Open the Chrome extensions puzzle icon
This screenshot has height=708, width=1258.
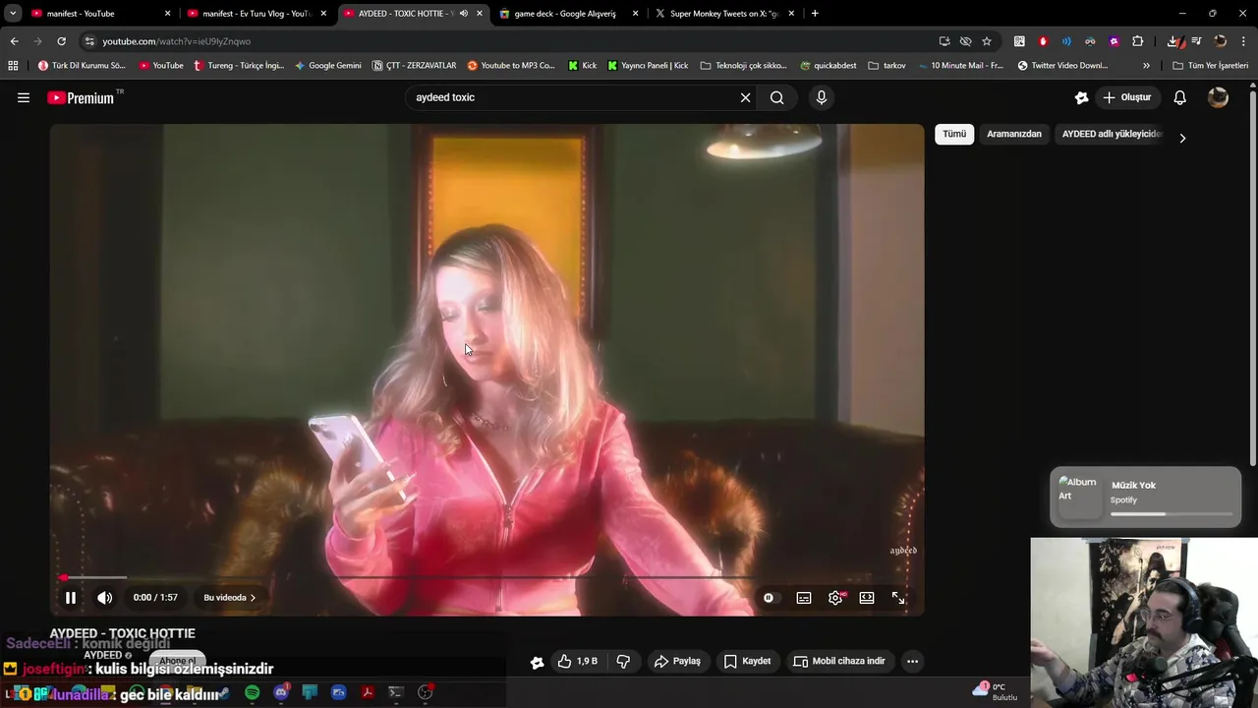click(1138, 41)
